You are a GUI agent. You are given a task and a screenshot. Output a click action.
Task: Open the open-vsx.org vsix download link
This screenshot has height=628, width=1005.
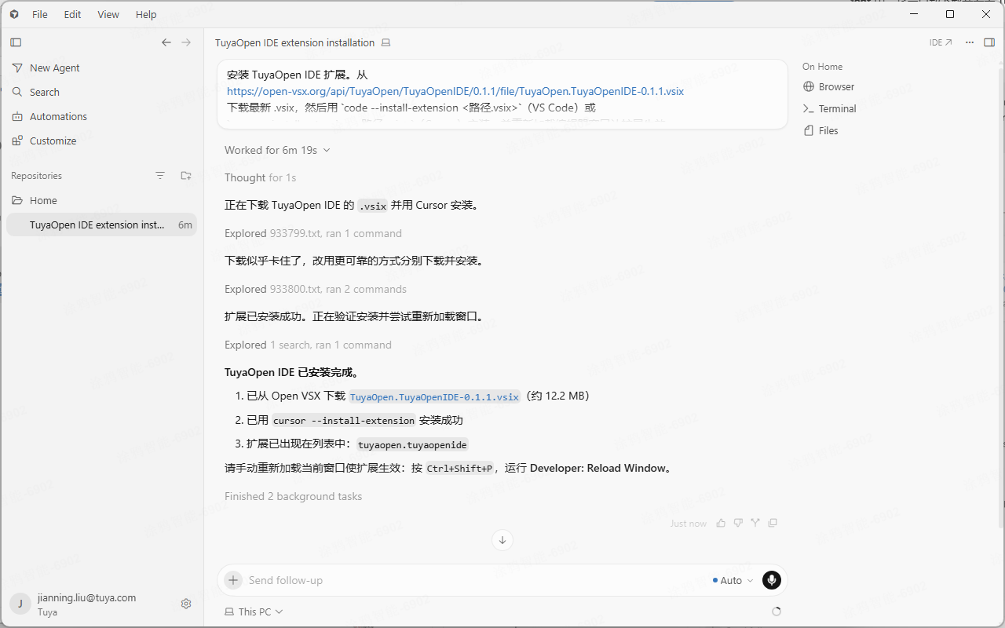click(x=455, y=91)
